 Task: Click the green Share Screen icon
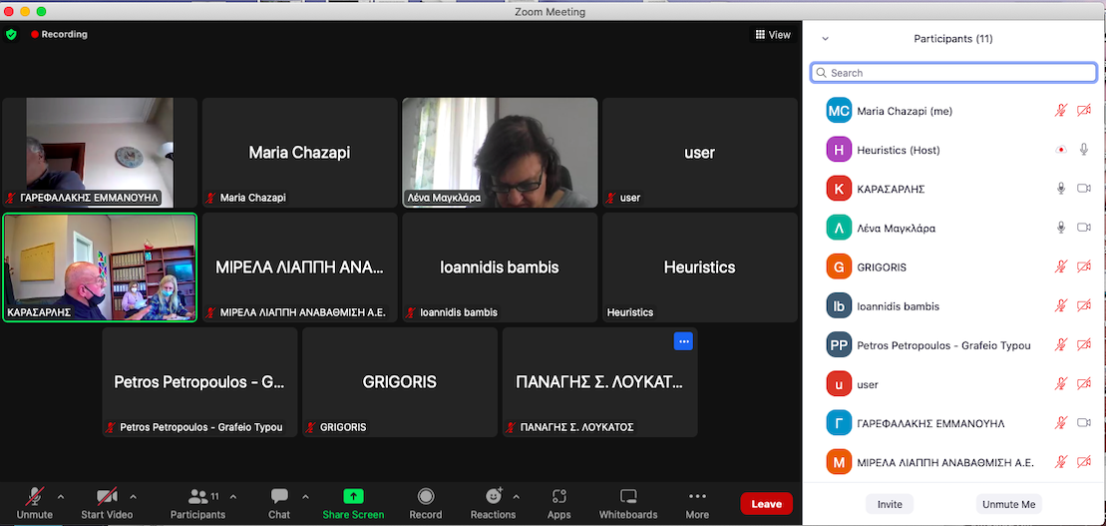[353, 496]
